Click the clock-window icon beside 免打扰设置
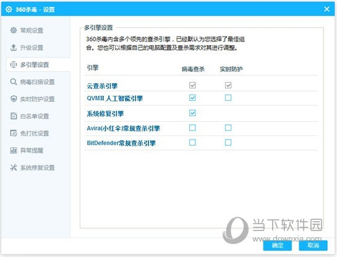 (14, 133)
